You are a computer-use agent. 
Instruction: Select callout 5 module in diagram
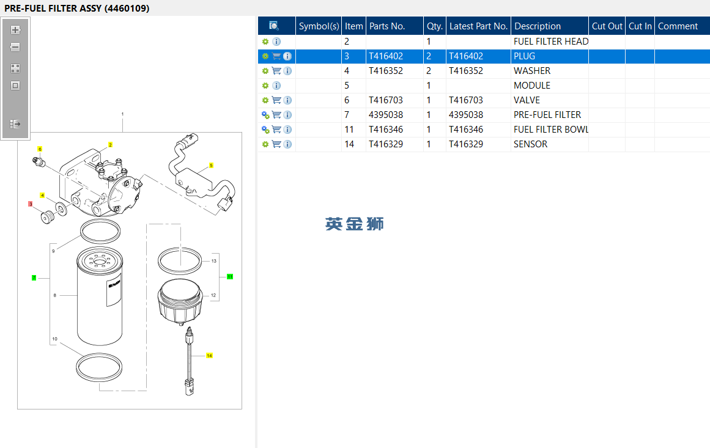211,166
